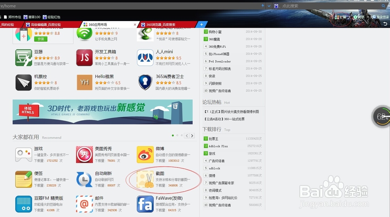
Task: Switch to the 360浏览器_百度搜索 tab
Action: click(x=168, y=24)
